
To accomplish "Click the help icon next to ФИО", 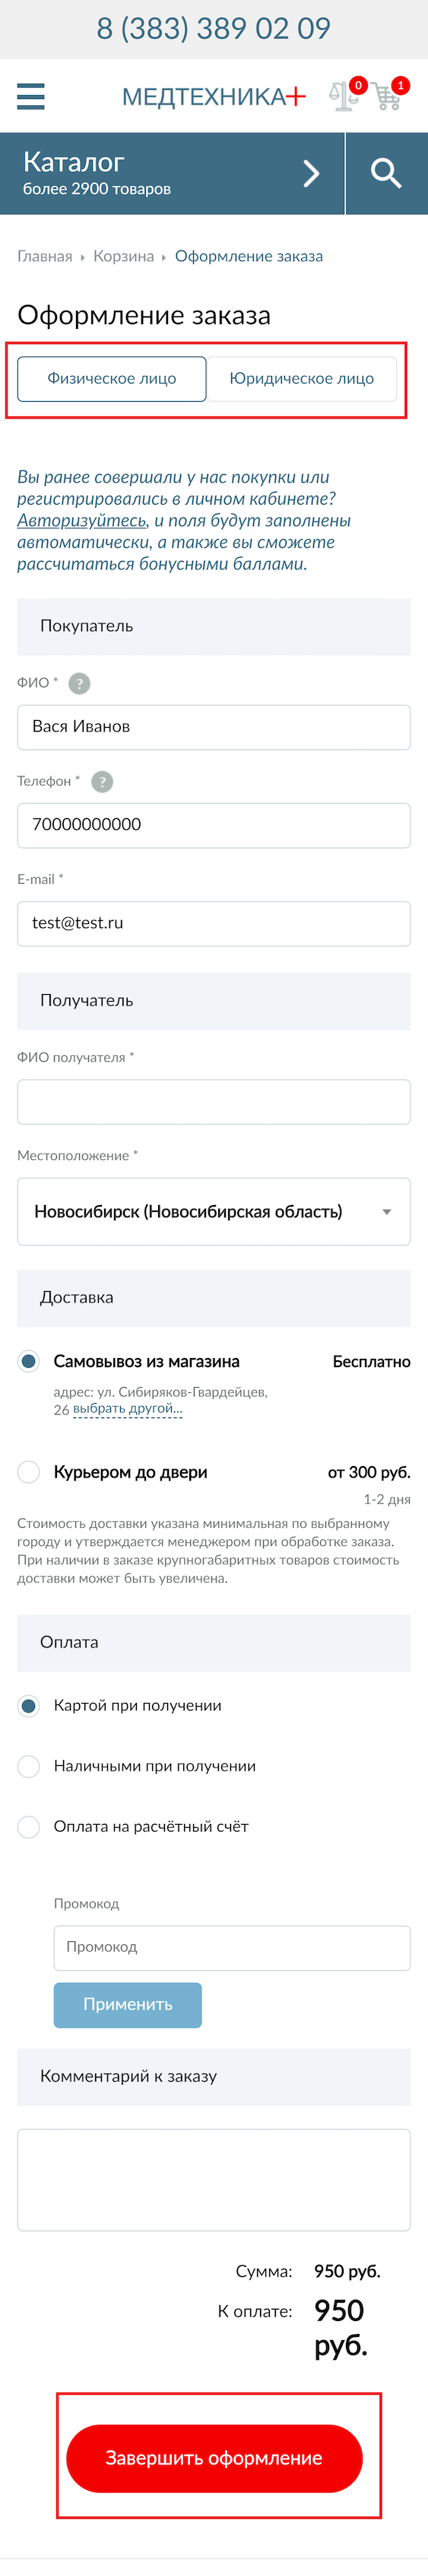I will (79, 683).
